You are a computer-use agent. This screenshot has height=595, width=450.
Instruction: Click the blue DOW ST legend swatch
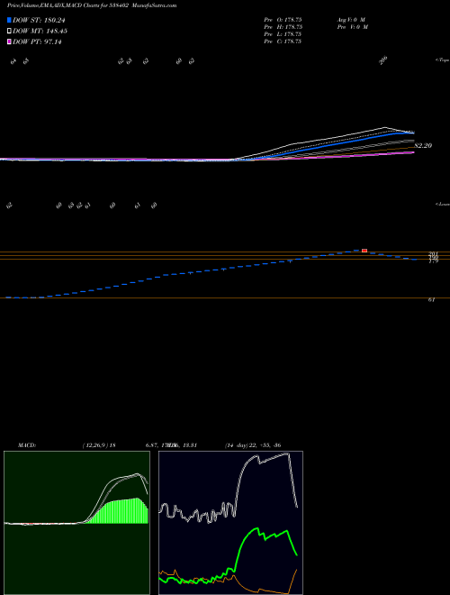point(9,20)
